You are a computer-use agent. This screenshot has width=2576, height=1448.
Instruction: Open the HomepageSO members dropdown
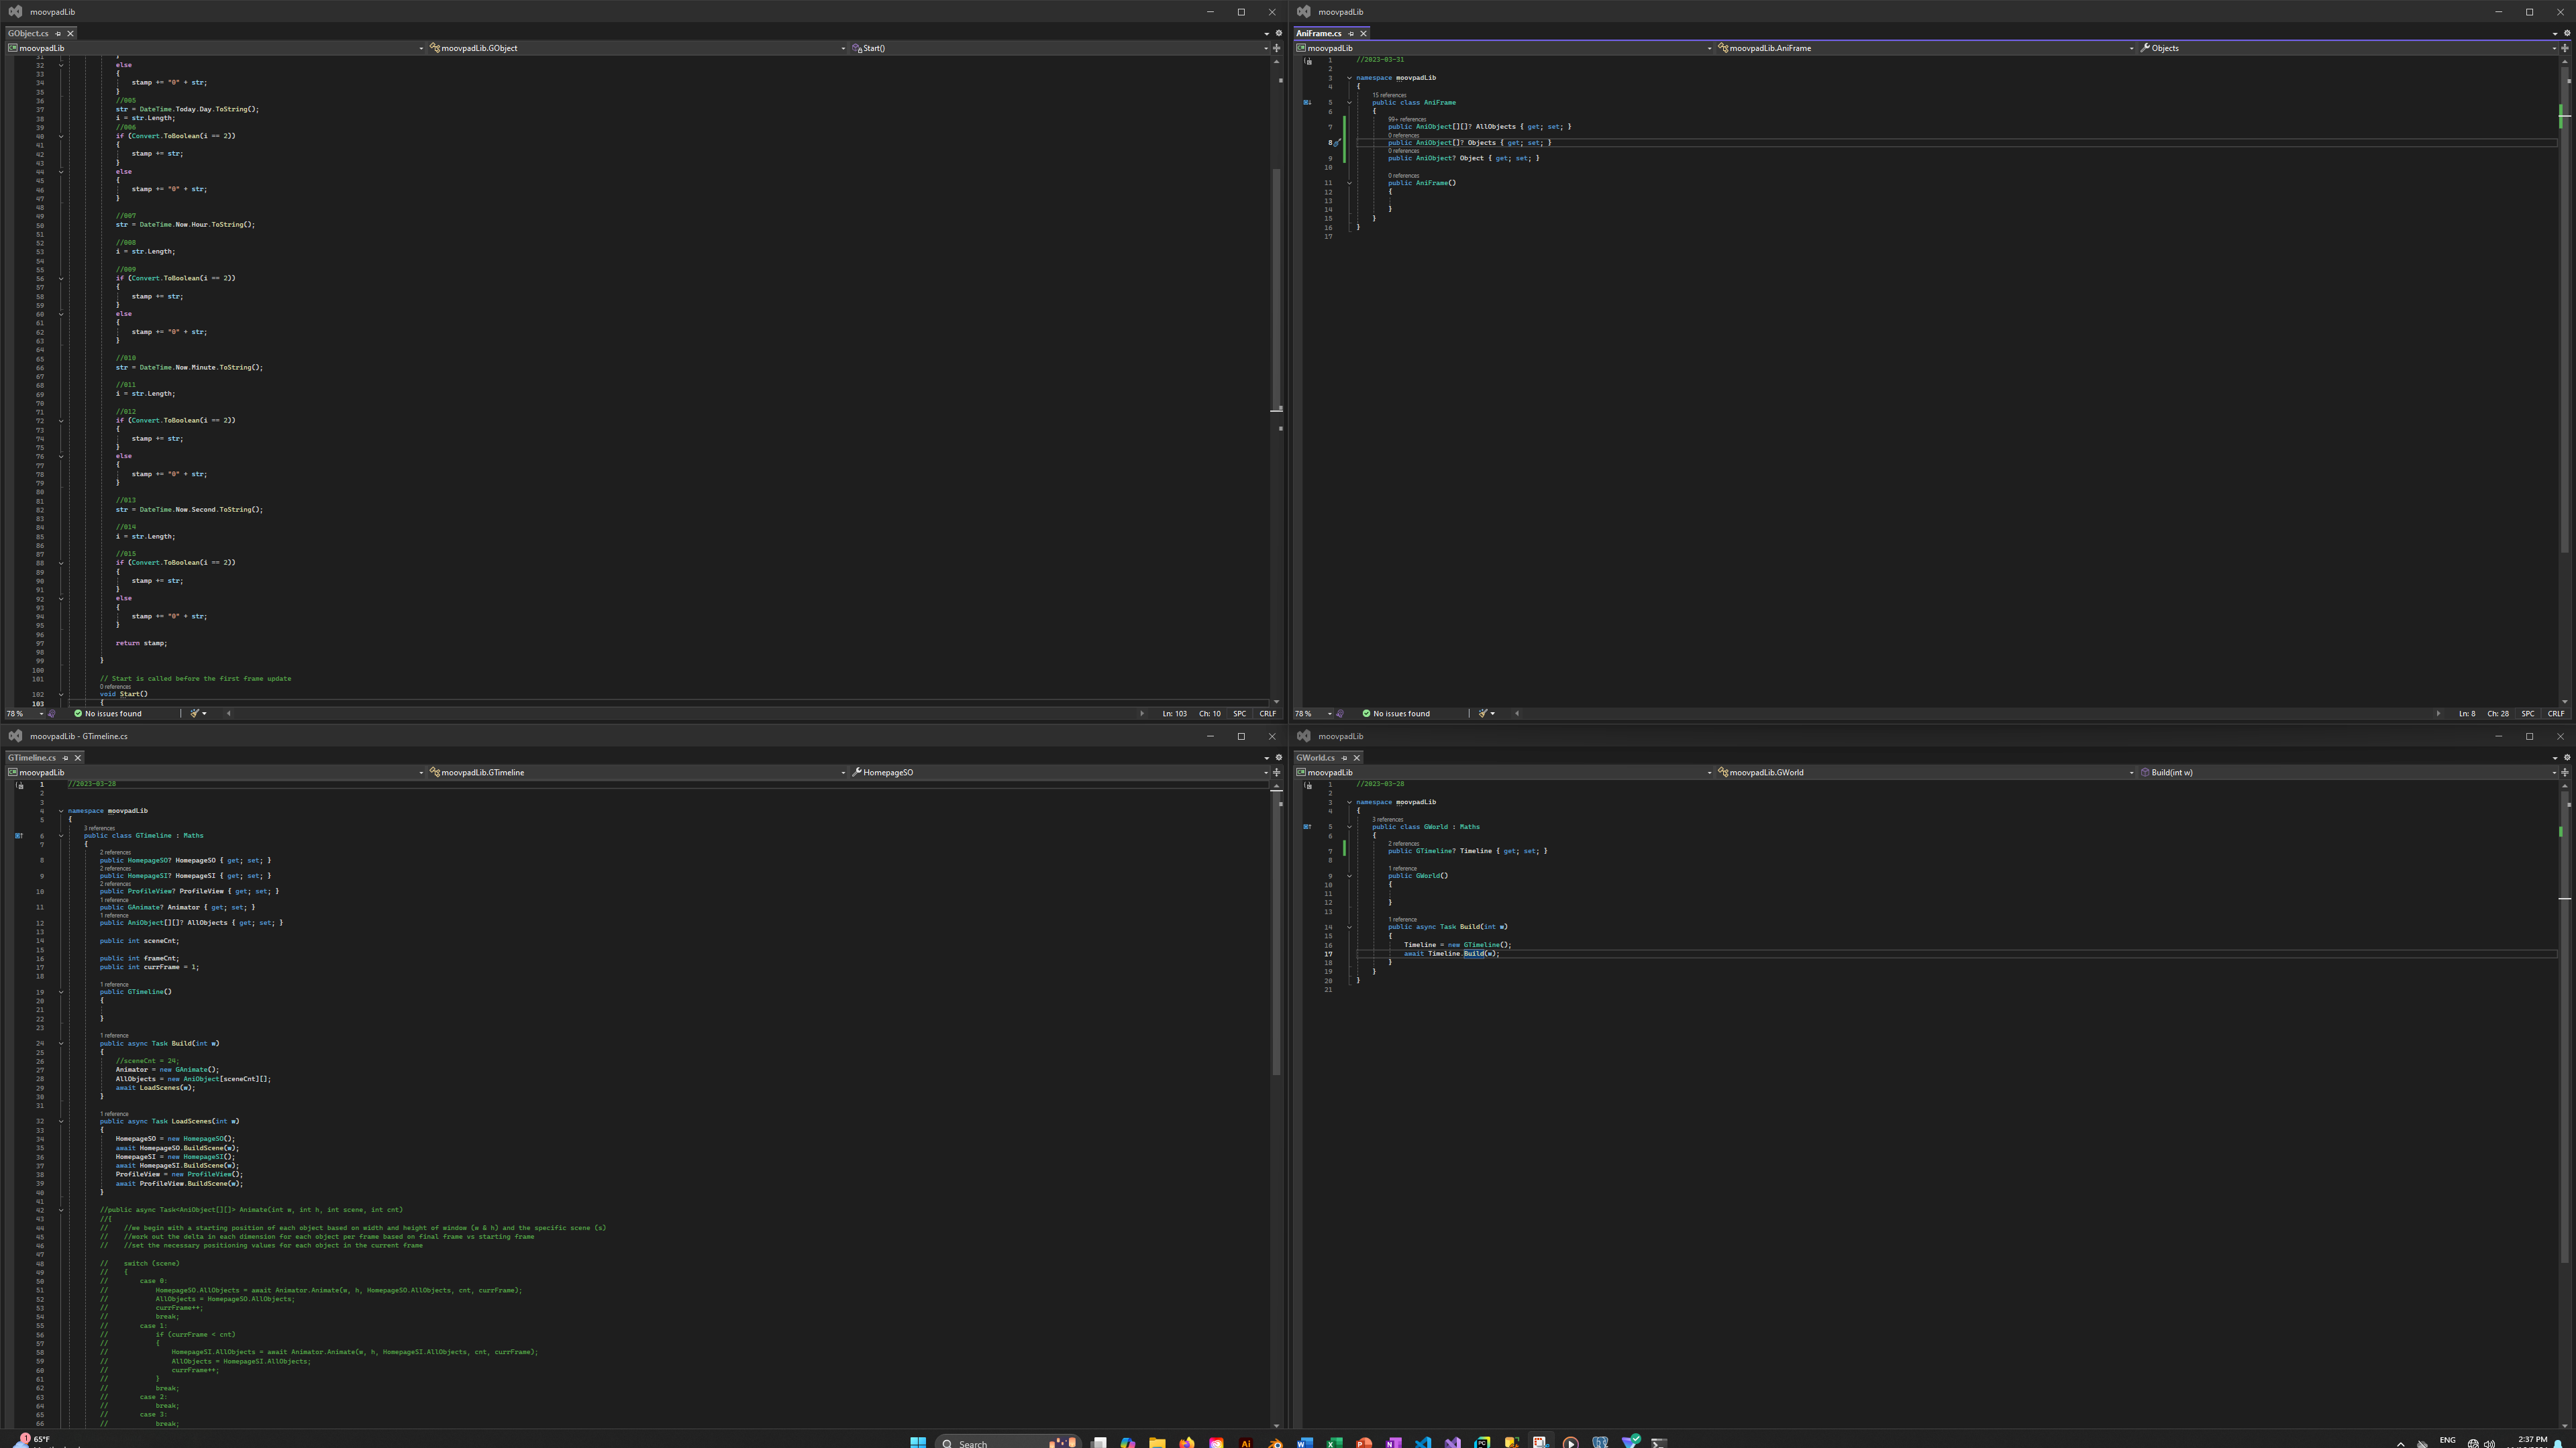click(x=1059, y=773)
